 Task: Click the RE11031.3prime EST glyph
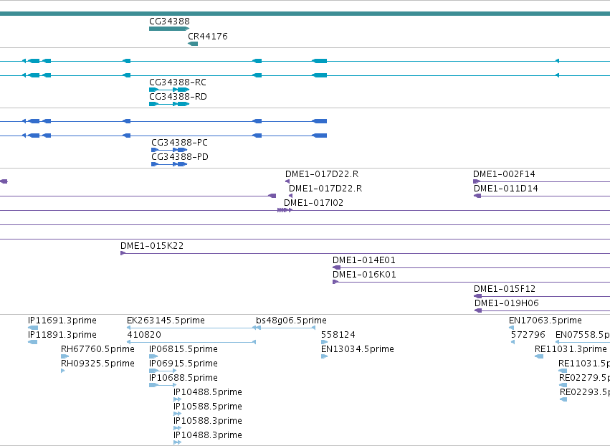539,356
